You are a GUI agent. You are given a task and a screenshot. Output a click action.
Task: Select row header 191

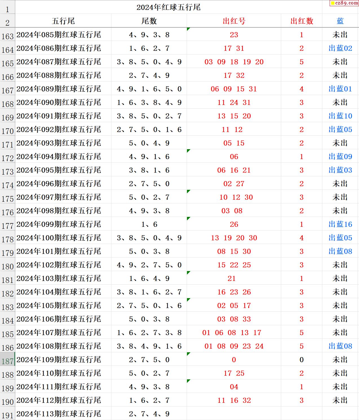click(7, 414)
